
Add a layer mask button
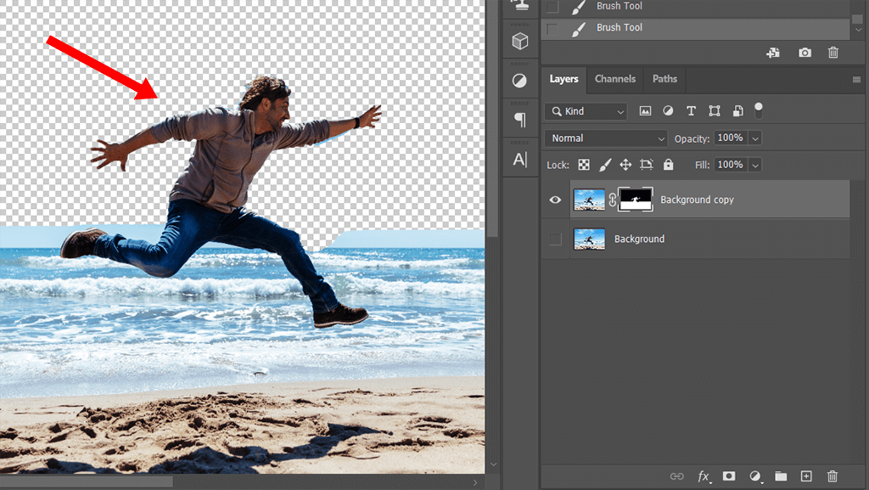click(x=729, y=476)
